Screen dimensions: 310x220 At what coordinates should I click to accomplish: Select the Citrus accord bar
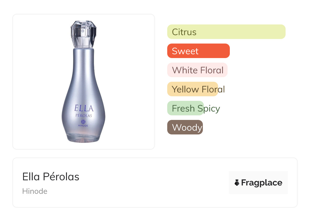point(226,32)
